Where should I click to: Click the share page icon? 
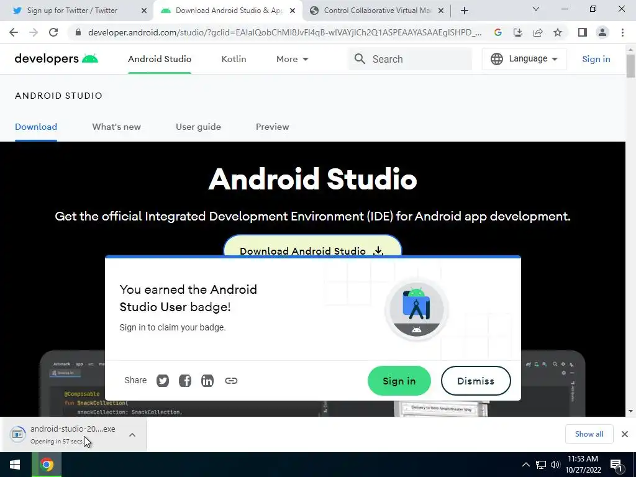[x=538, y=32]
